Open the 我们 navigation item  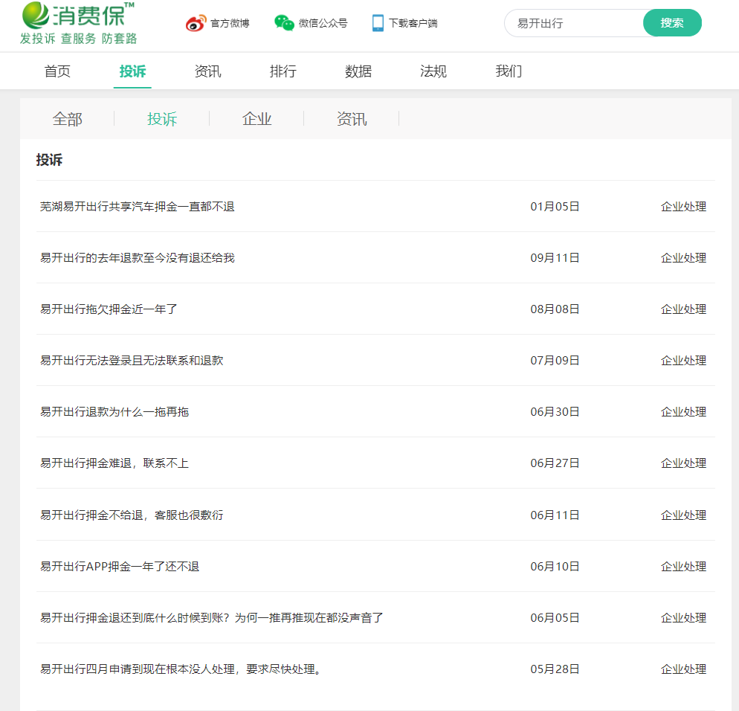(509, 71)
